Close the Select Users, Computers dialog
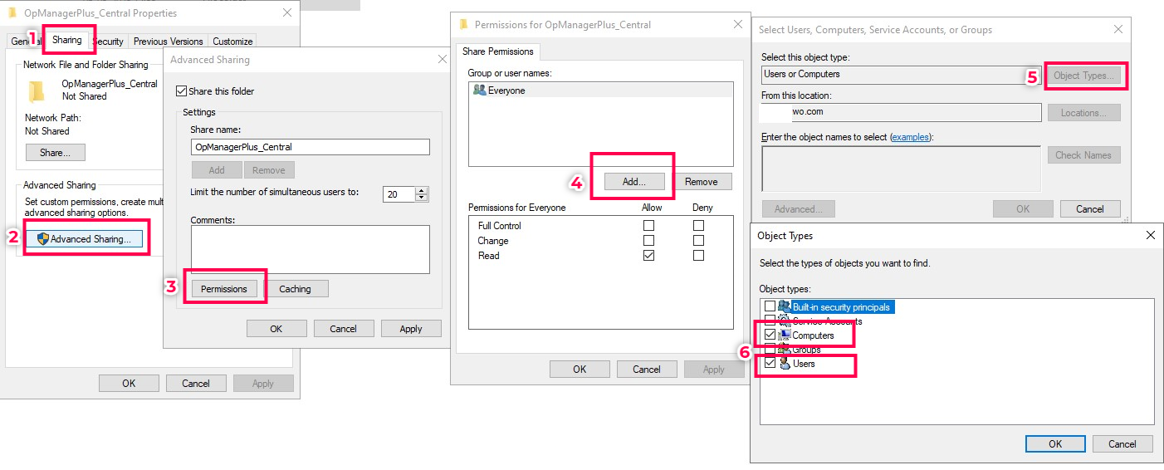Image resolution: width=1164 pixels, height=470 pixels. coord(1118,29)
